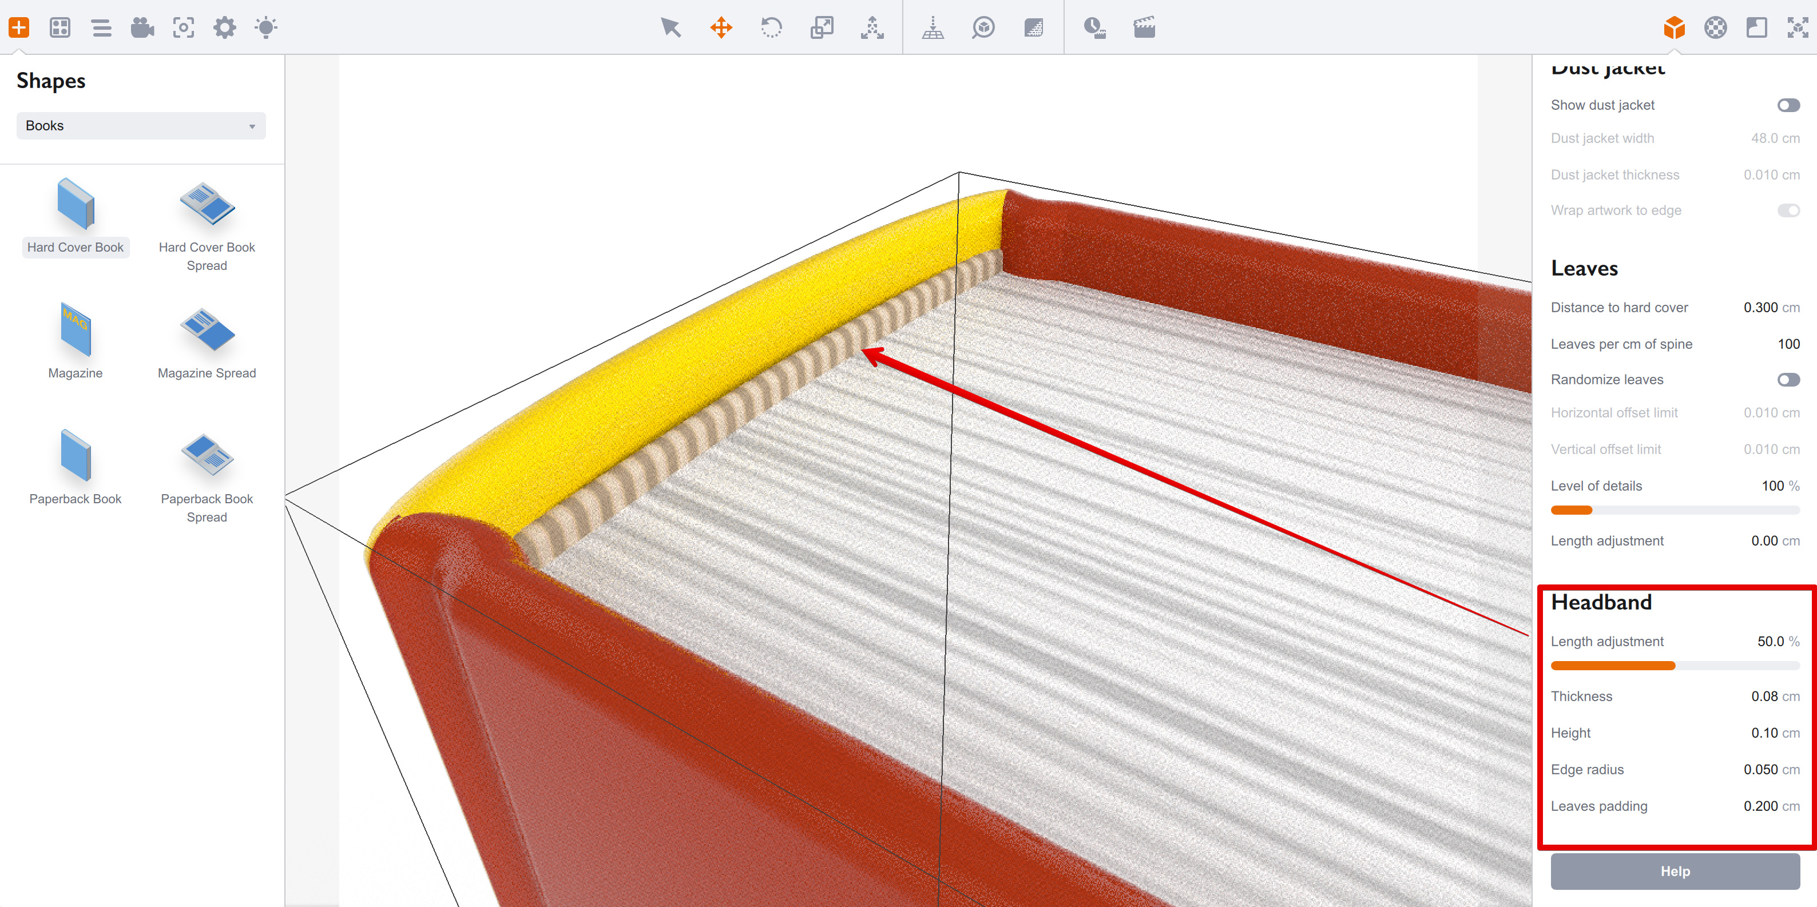This screenshot has height=907, width=1817.
Task: Expand the materials sphere panel at top right
Action: point(1715,27)
